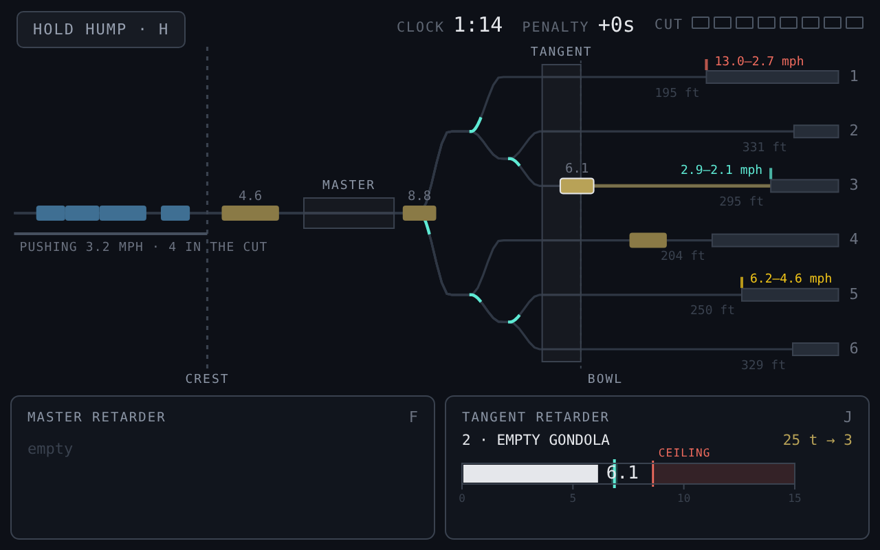This screenshot has height=550, width=880.
Task: Click the MASTER retarder box on the lead track
Action: [349, 213]
